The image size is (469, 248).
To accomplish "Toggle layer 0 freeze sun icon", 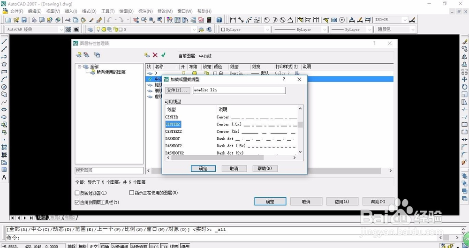I will tap(195, 73).
